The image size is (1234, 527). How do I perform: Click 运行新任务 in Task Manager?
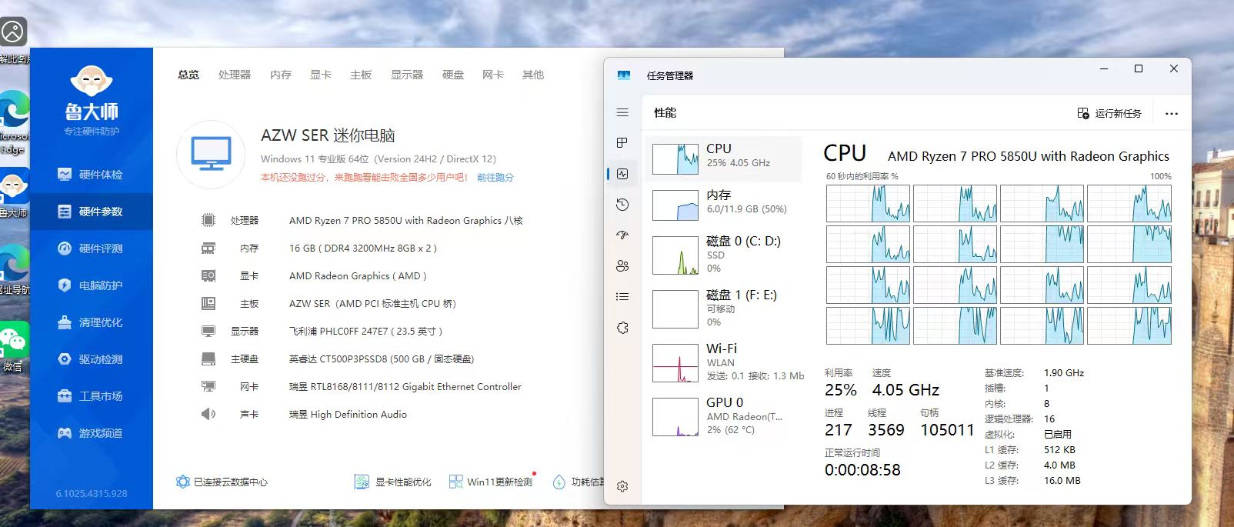[x=1109, y=114]
